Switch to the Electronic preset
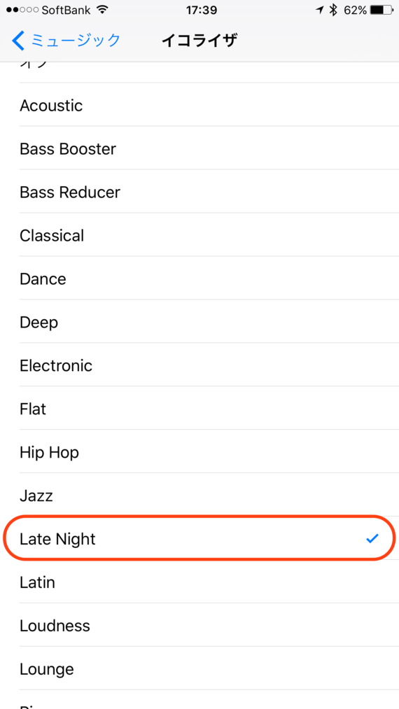 (199, 365)
